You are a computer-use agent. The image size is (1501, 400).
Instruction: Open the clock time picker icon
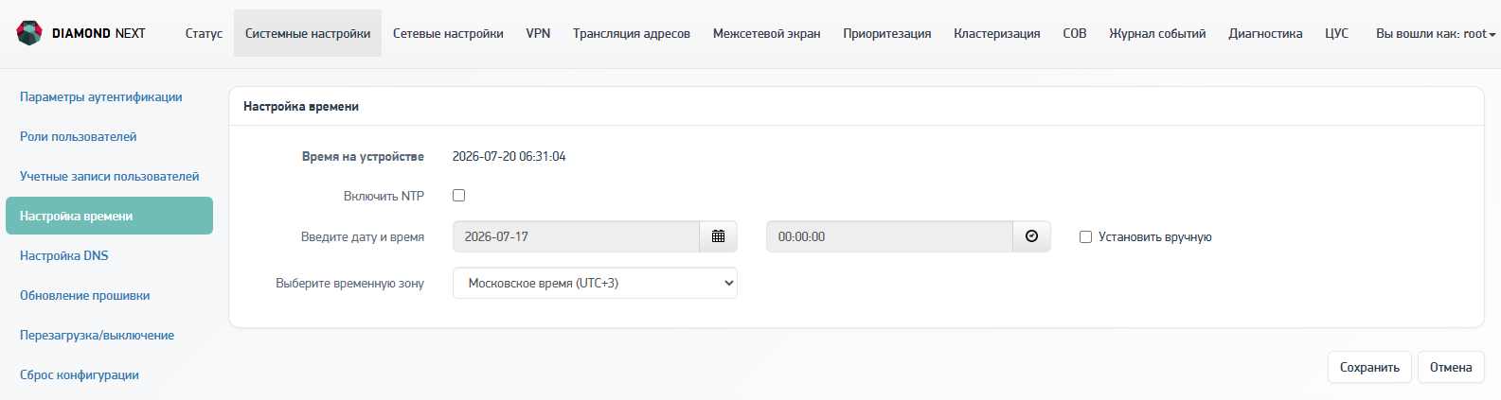coord(1031,236)
